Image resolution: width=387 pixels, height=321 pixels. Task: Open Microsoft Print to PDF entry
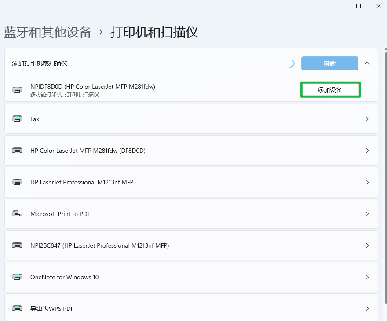tap(191, 213)
